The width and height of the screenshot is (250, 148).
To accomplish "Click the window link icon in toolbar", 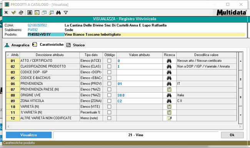I will click(51, 13).
